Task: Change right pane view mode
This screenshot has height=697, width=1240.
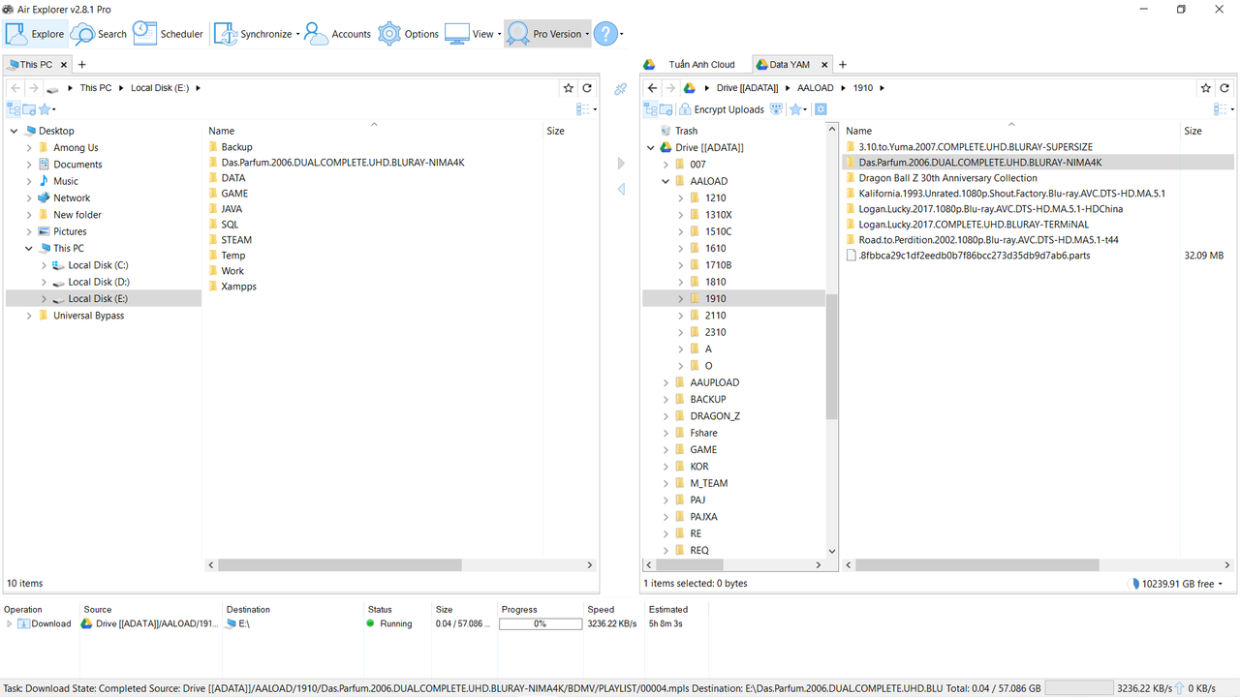Action: pyautogui.click(x=1223, y=109)
